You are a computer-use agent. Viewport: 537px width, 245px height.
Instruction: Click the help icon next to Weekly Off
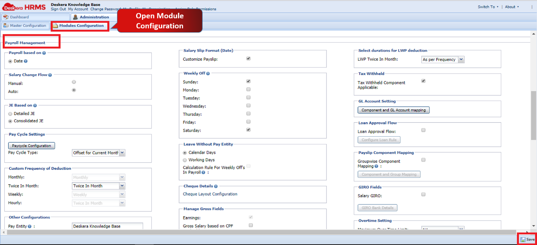209,73
